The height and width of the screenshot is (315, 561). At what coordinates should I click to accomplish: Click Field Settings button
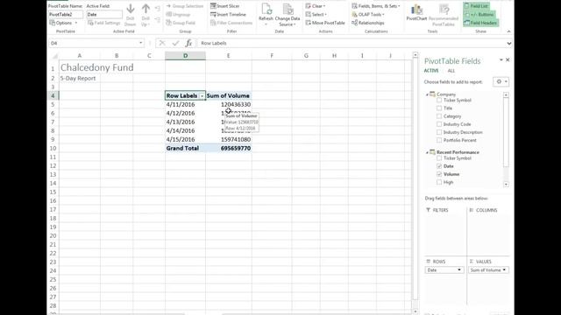104,23
